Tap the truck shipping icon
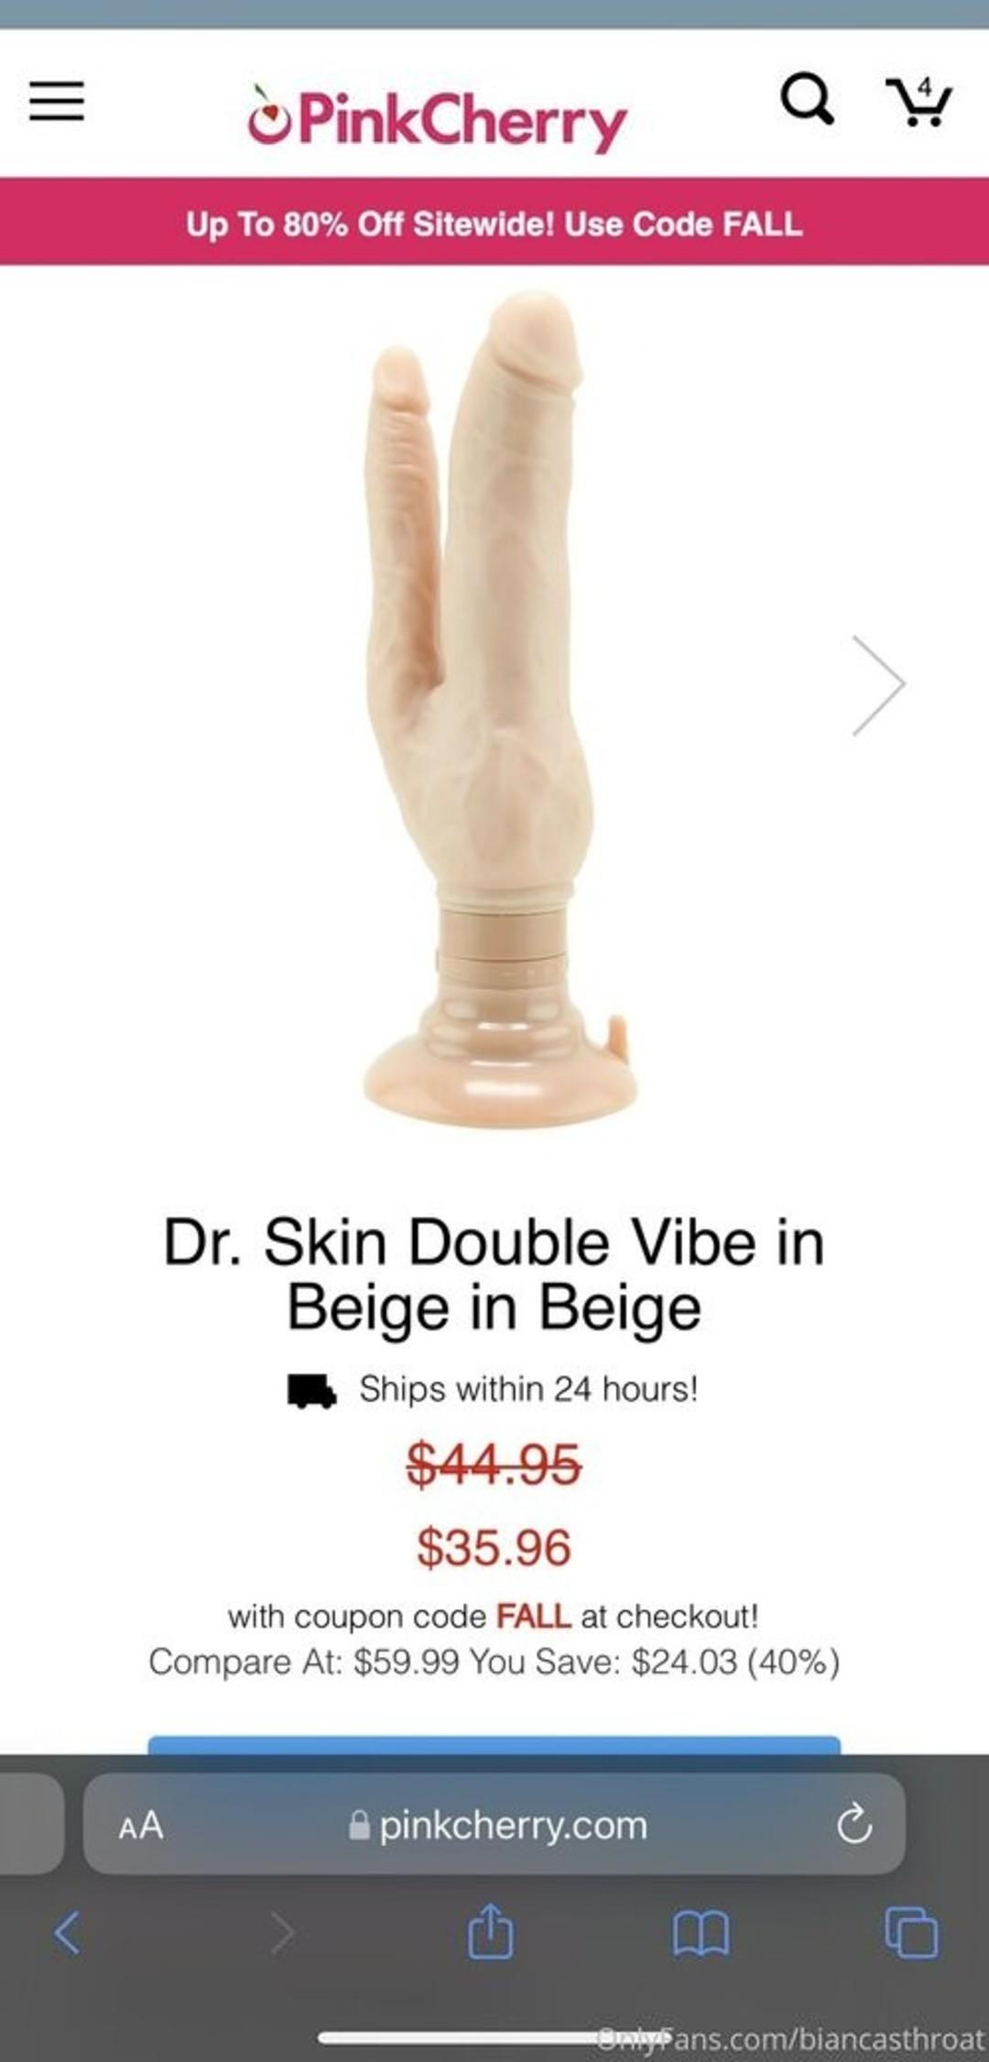Viewport: 989px width, 2062px height. pos(311,1390)
